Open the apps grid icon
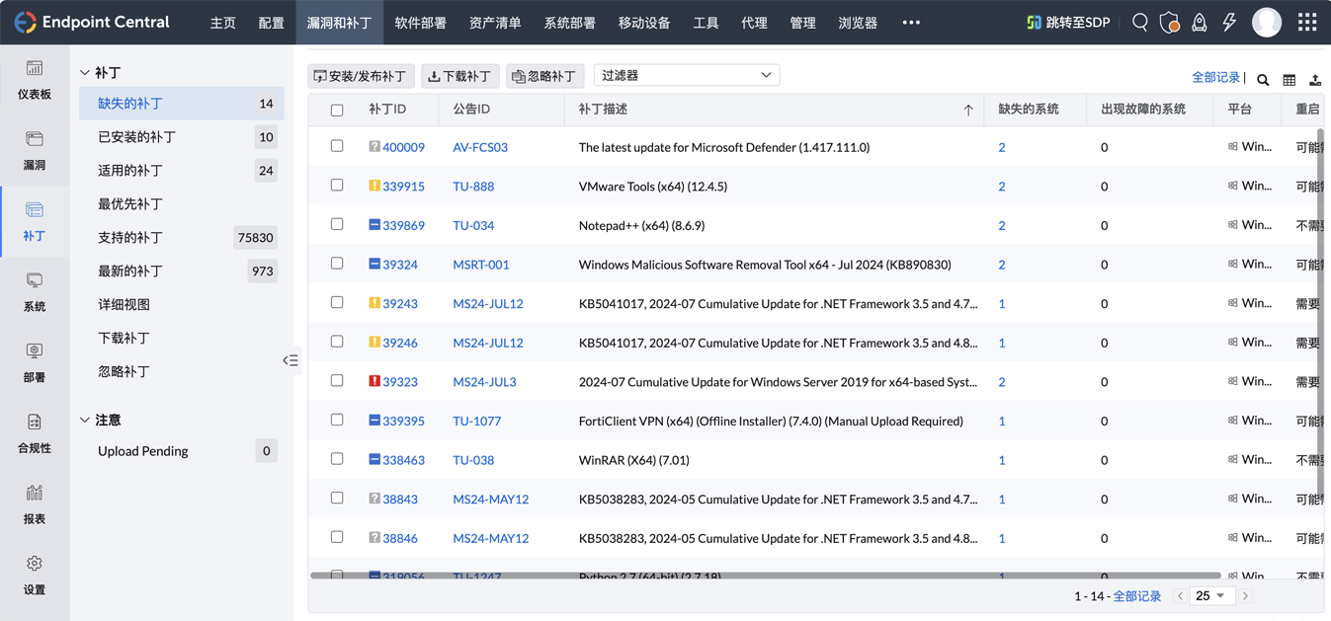Viewport: 1331px width, 621px height. pyautogui.click(x=1307, y=22)
